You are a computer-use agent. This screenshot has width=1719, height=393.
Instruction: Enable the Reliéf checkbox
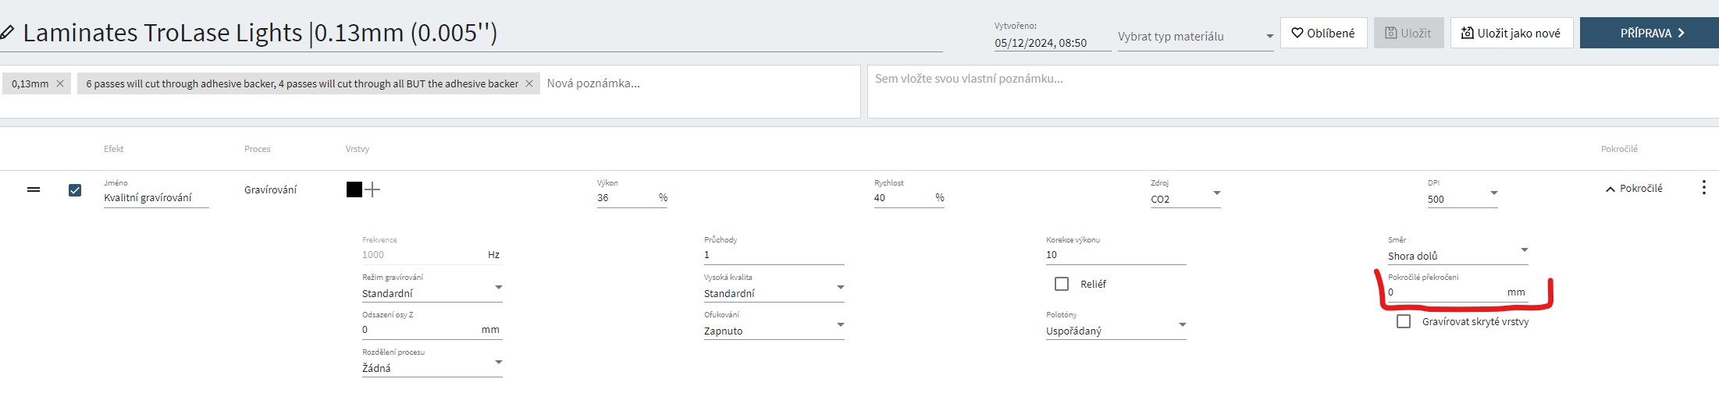tap(1062, 284)
